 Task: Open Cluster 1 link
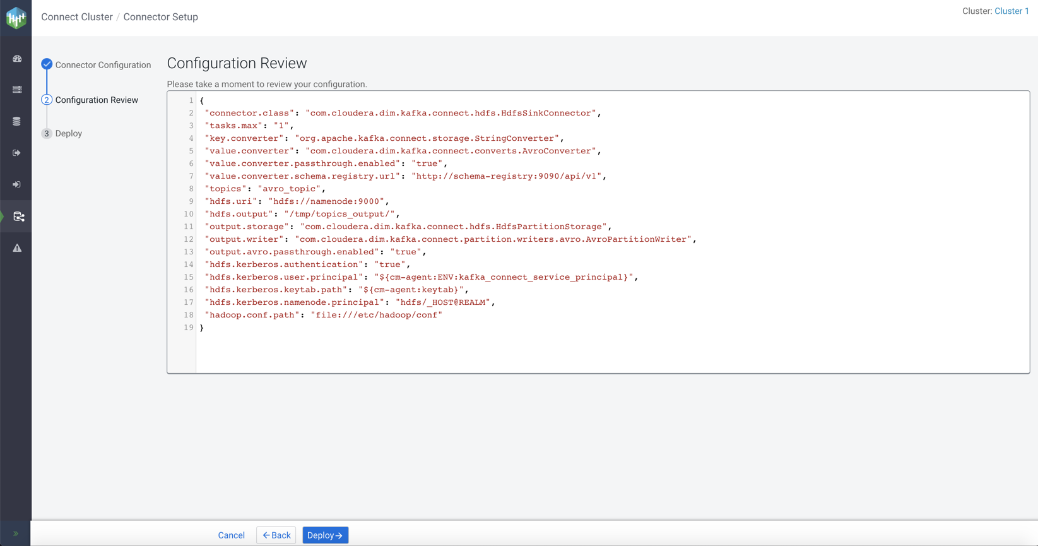tap(1011, 11)
